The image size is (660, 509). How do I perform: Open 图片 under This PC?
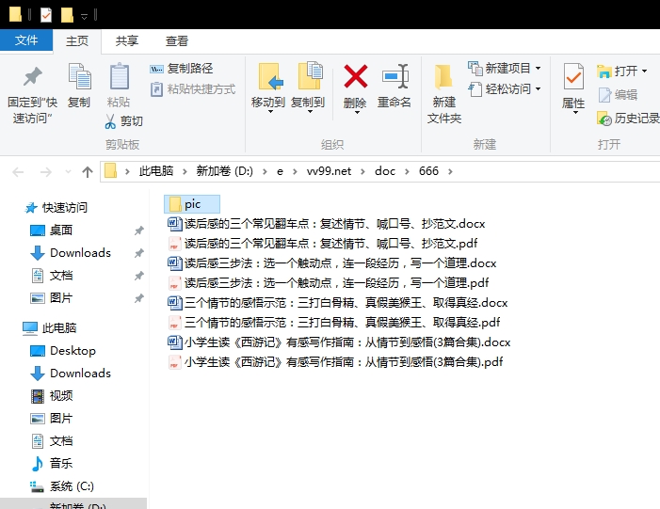tap(52, 419)
